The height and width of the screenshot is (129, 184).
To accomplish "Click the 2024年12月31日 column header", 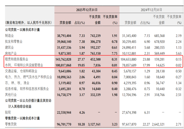I will pos(151,10).
